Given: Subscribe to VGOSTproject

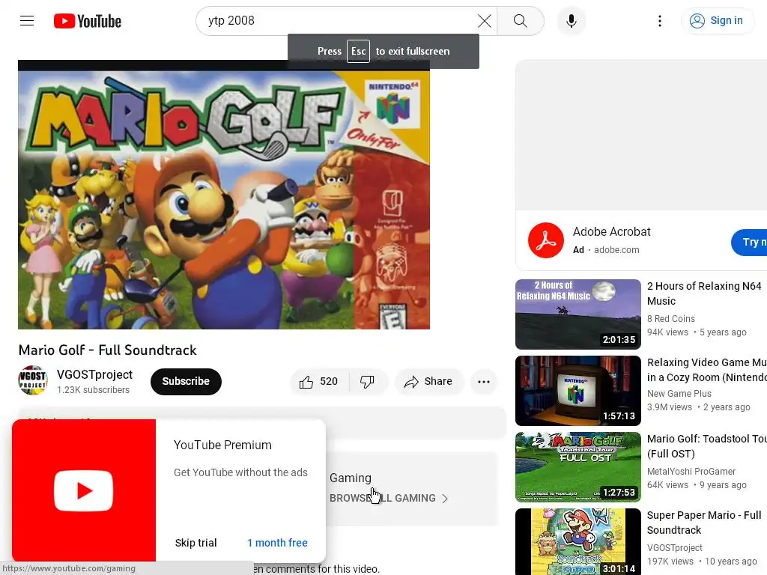Looking at the screenshot, I should (x=186, y=381).
